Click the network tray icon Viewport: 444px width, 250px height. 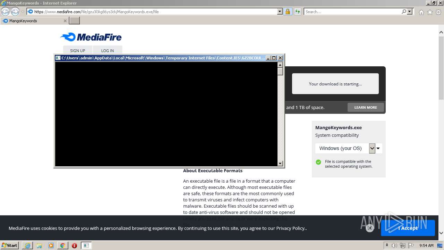(402, 245)
